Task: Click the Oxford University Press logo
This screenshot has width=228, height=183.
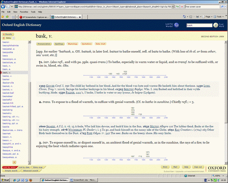Action: [x=216, y=169]
